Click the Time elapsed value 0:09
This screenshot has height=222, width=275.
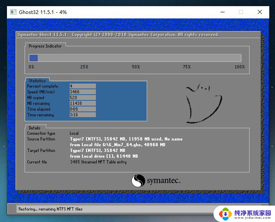pyautogui.click(x=83, y=109)
